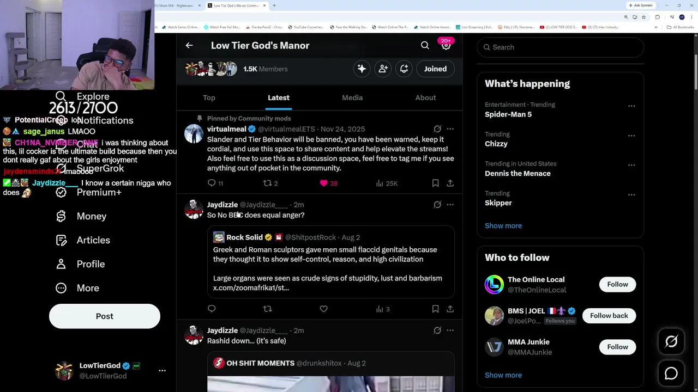Open the x.com/zoomafrika1 link in quoted post
698x392 pixels.
tap(251, 288)
